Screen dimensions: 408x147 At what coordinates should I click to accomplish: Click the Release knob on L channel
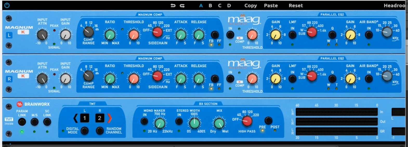coord(199,35)
